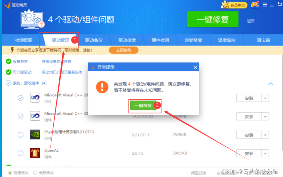283x177 pixels.
Task: Click 一键修复 in the 异常提示 dialog
Action: tap(143, 105)
